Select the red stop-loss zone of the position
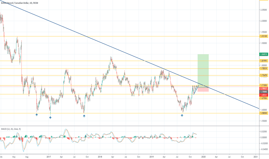Viewport: 269px width, 159px height. [x=203, y=90]
